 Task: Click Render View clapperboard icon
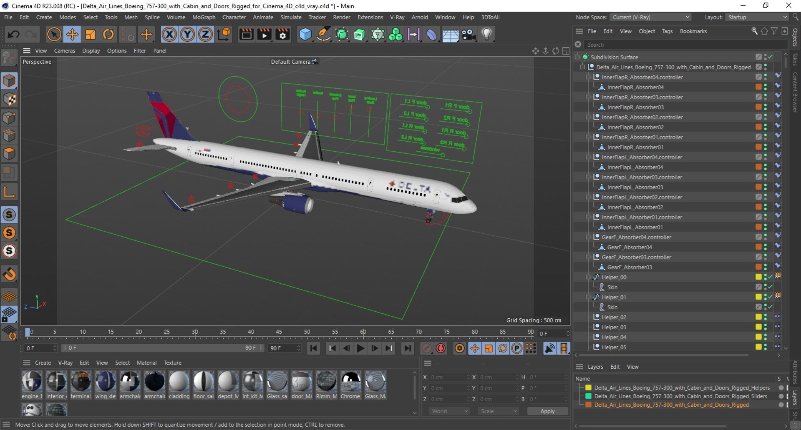coord(246,34)
